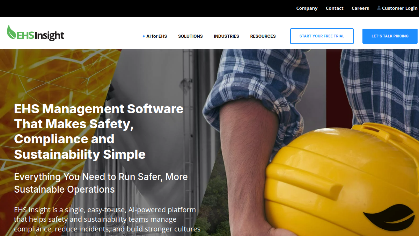Expand the Solutions menu
Image resolution: width=419 pixels, height=236 pixels.
coord(190,36)
